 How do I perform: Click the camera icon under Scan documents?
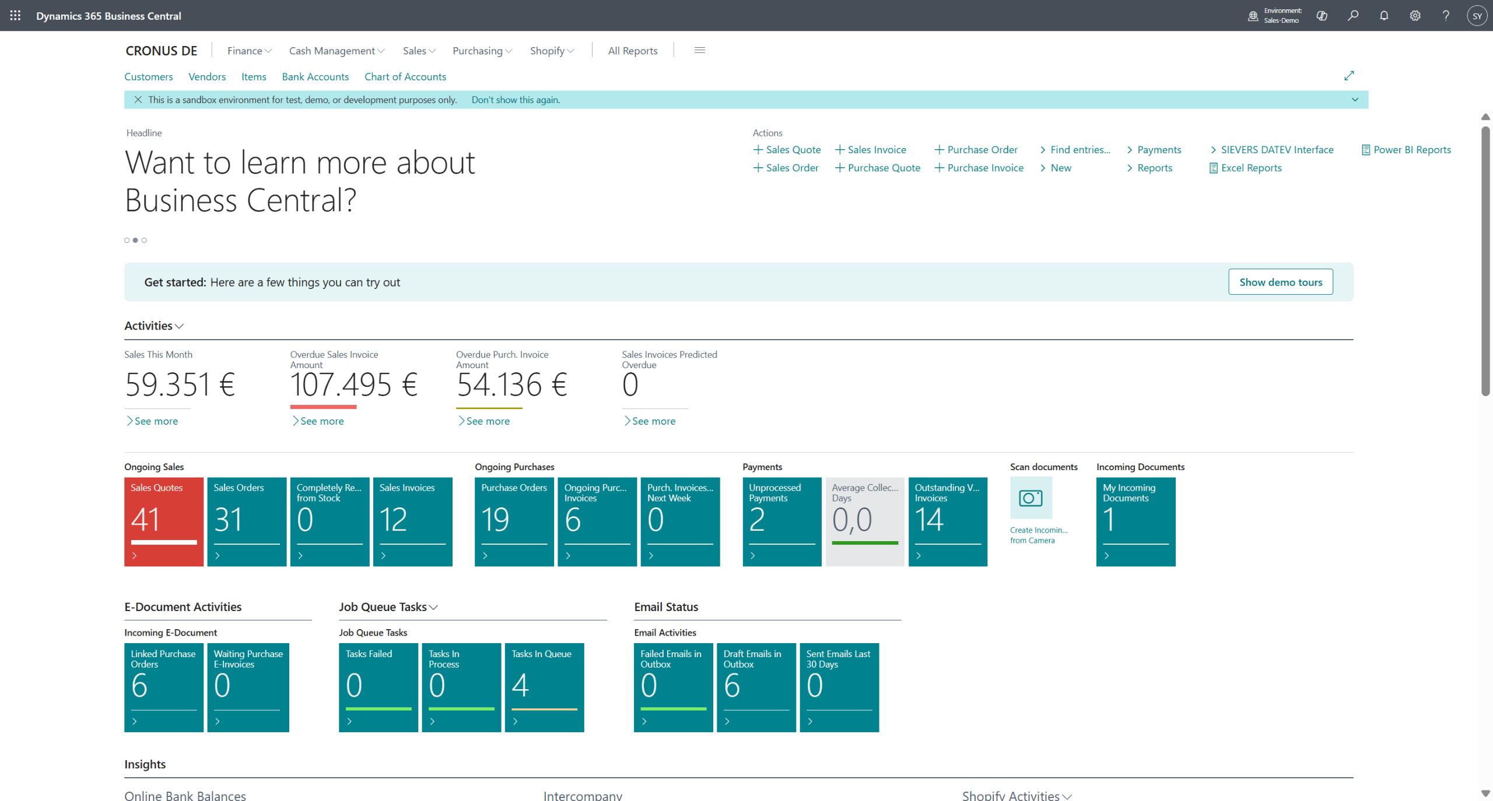(1031, 497)
